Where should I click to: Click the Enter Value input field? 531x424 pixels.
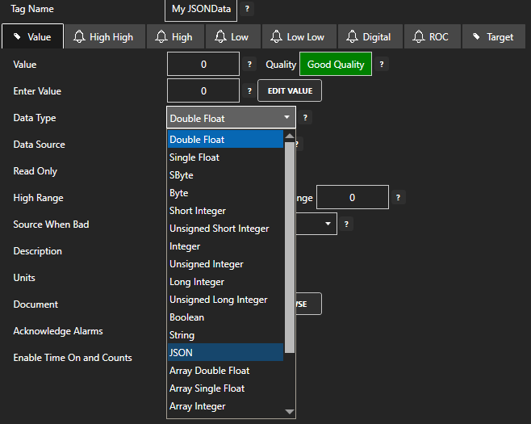[203, 91]
